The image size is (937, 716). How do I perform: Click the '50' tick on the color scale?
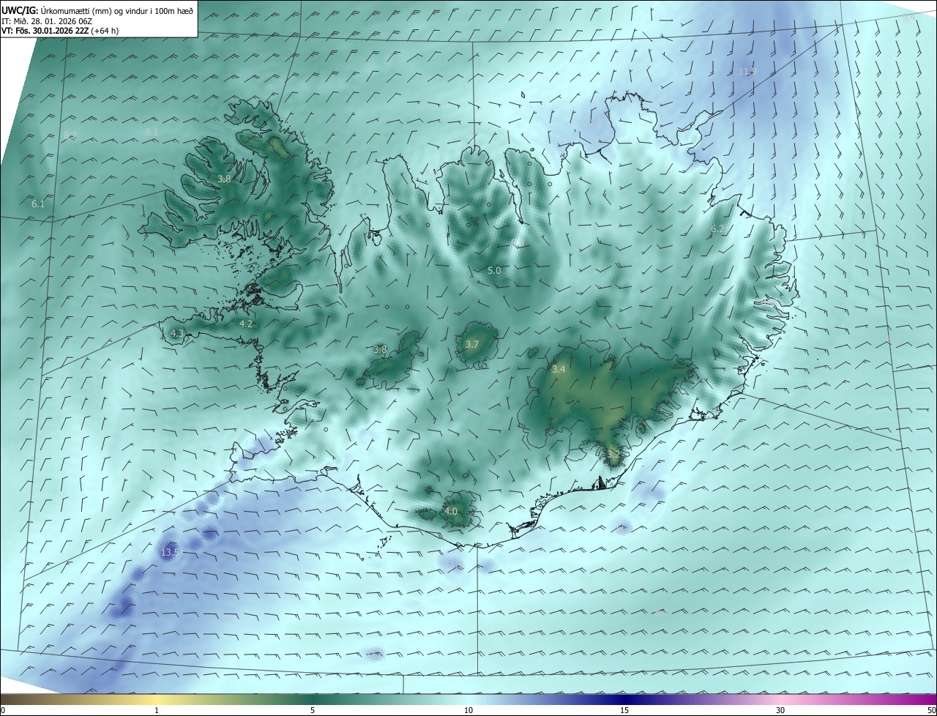click(931, 710)
